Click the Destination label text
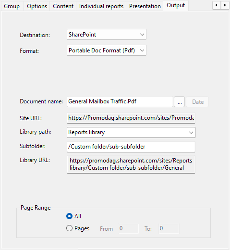Image resolution: width=230 pixels, height=250 pixels. pyautogui.click(x=35, y=35)
